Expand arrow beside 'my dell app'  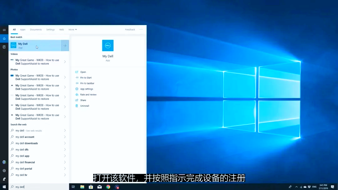[x=65, y=156]
